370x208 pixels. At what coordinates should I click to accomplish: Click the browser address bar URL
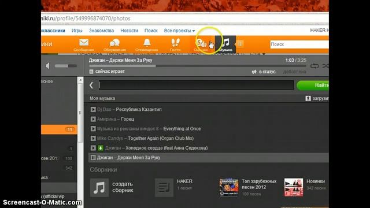pyautogui.click(x=86, y=18)
